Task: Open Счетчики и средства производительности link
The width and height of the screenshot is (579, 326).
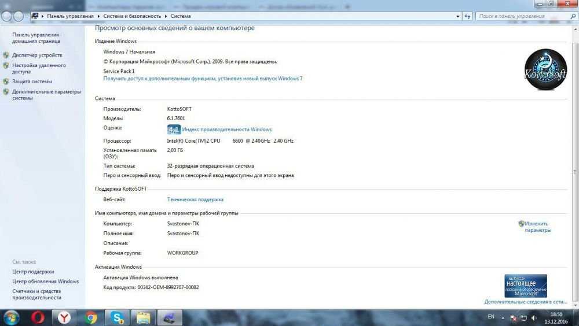Action: 36,294
